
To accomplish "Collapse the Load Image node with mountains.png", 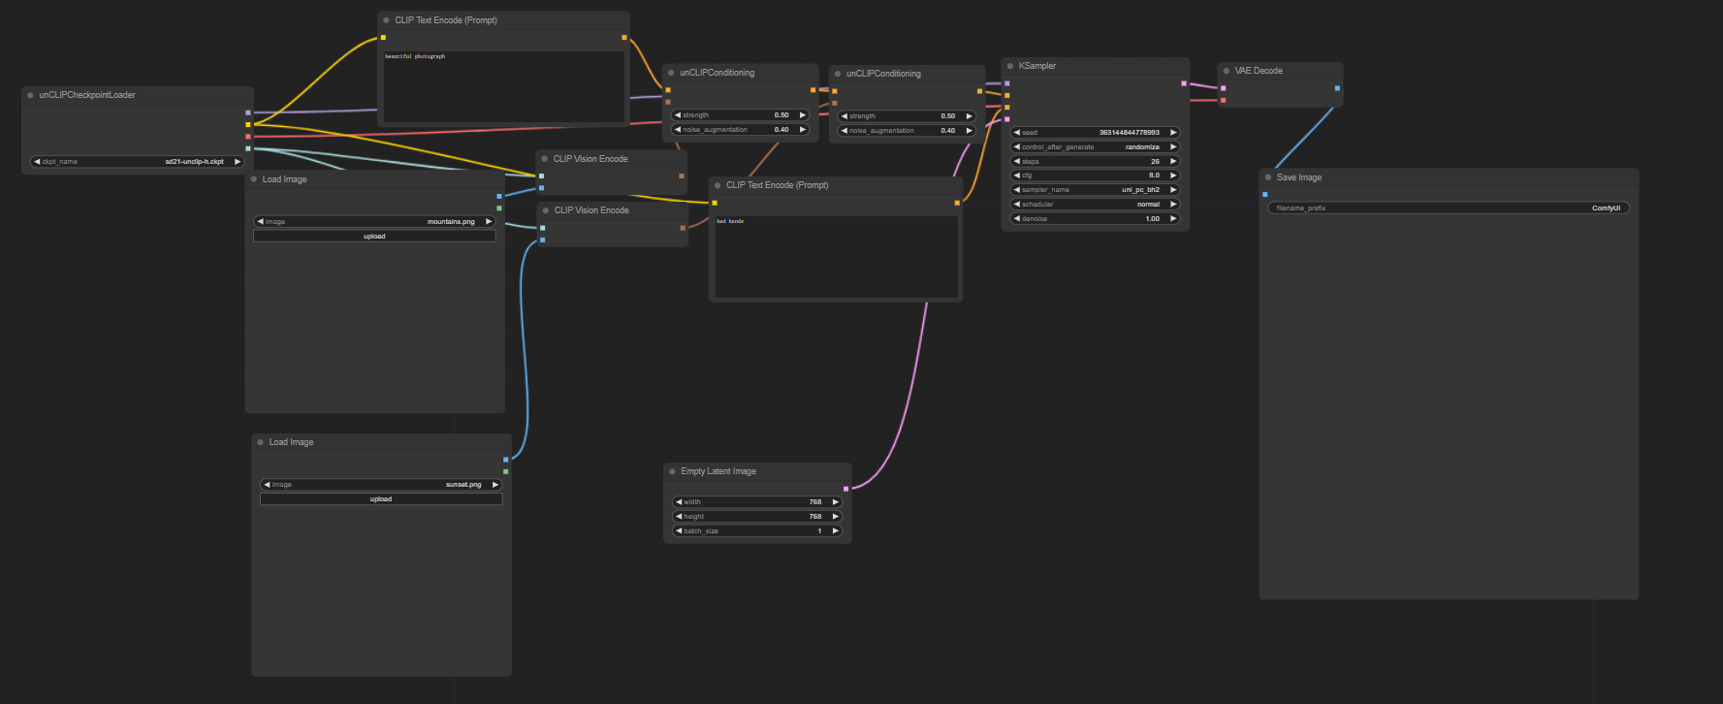I will [254, 179].
